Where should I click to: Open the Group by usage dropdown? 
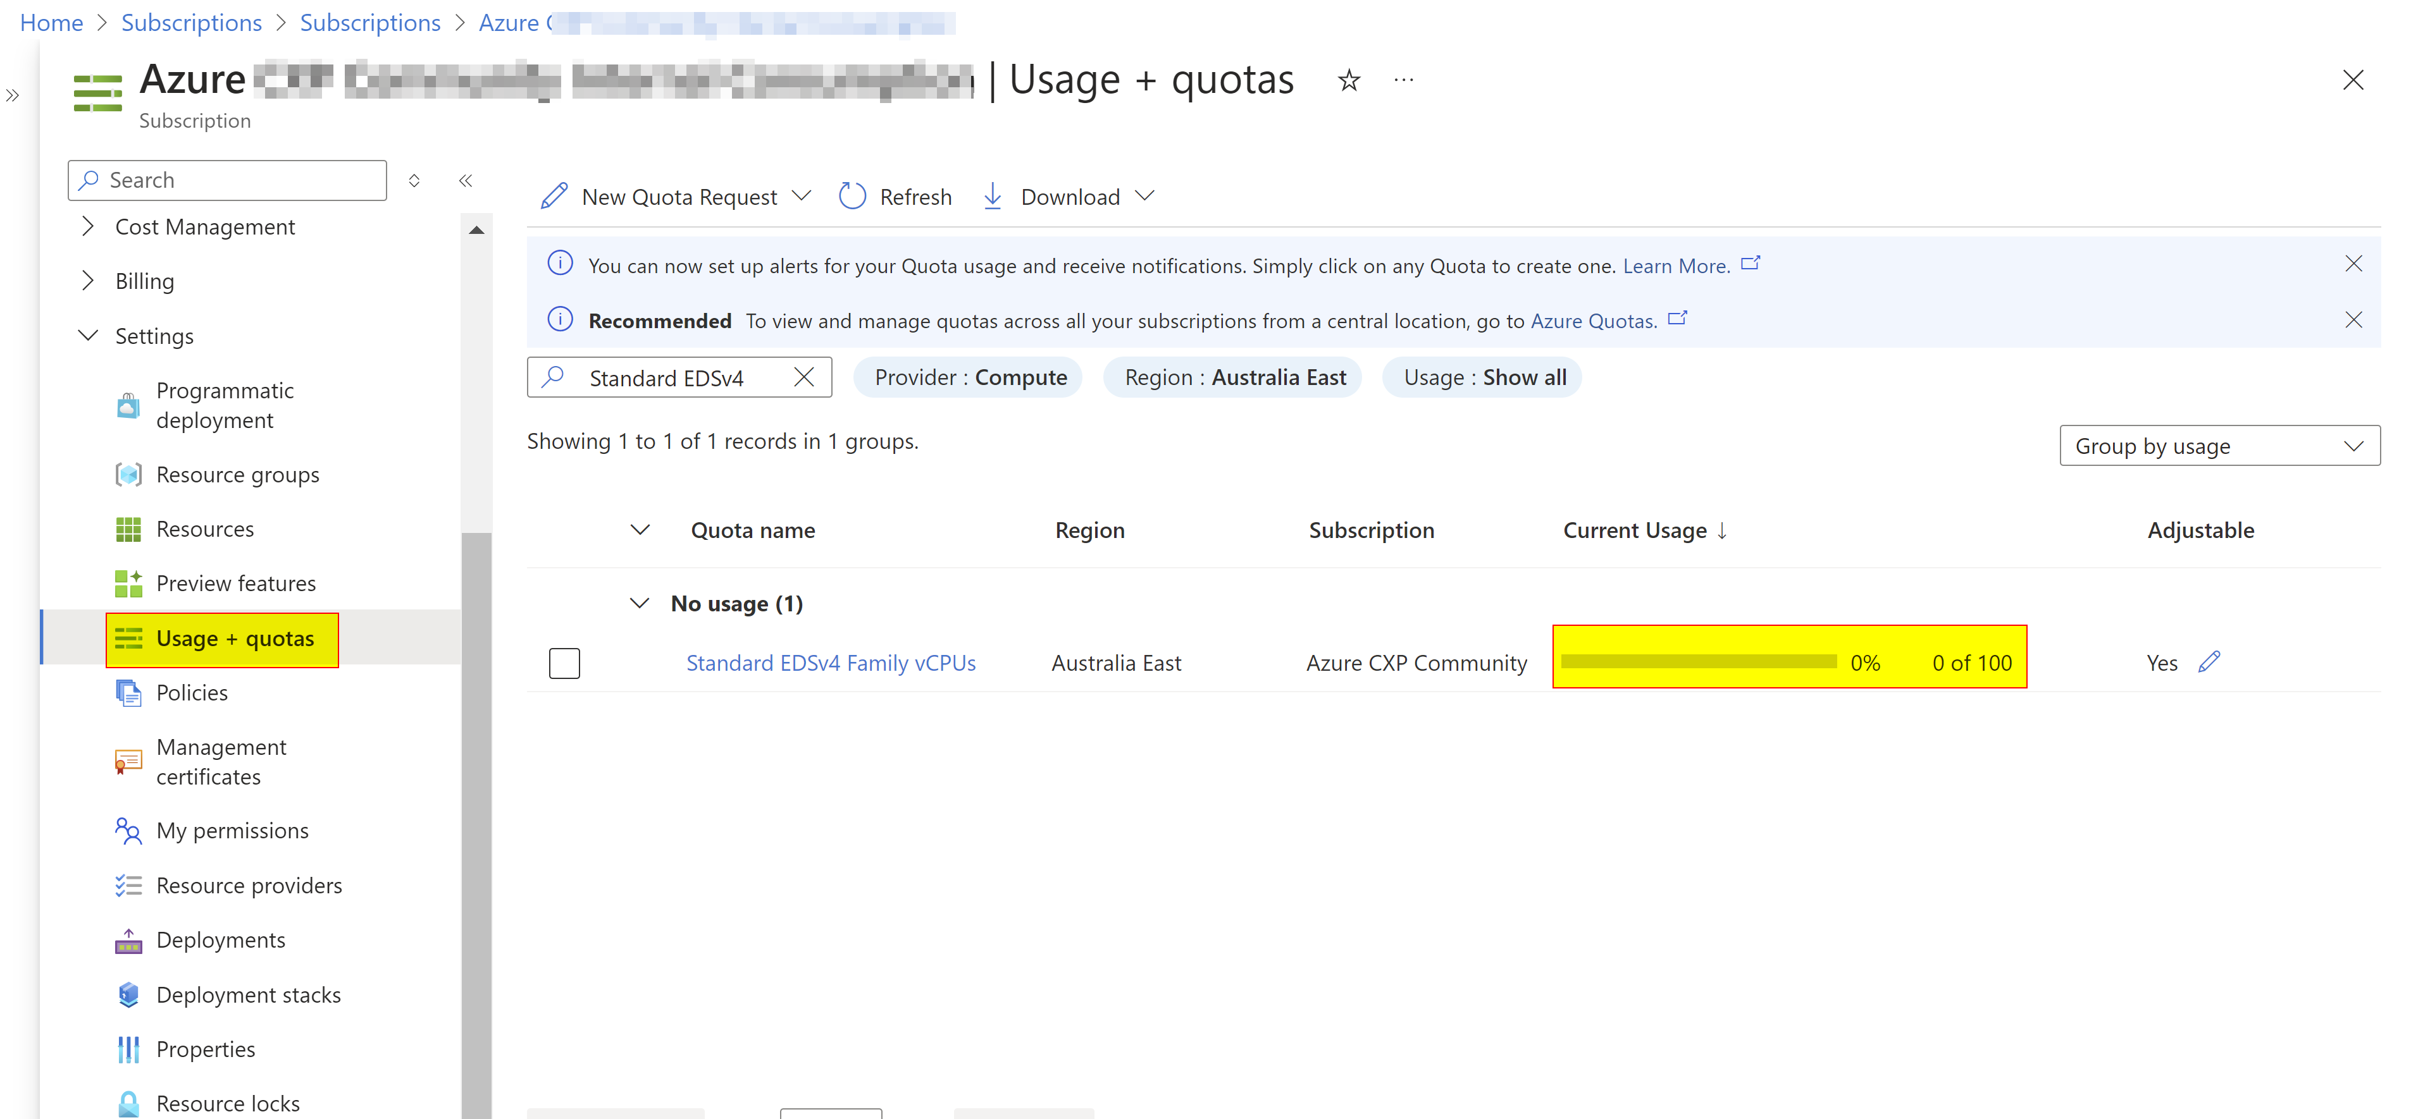point(2219,445)
